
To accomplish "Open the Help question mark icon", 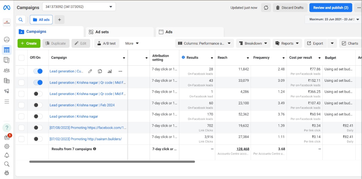I will pyautogui.click(x=7, y=128).
